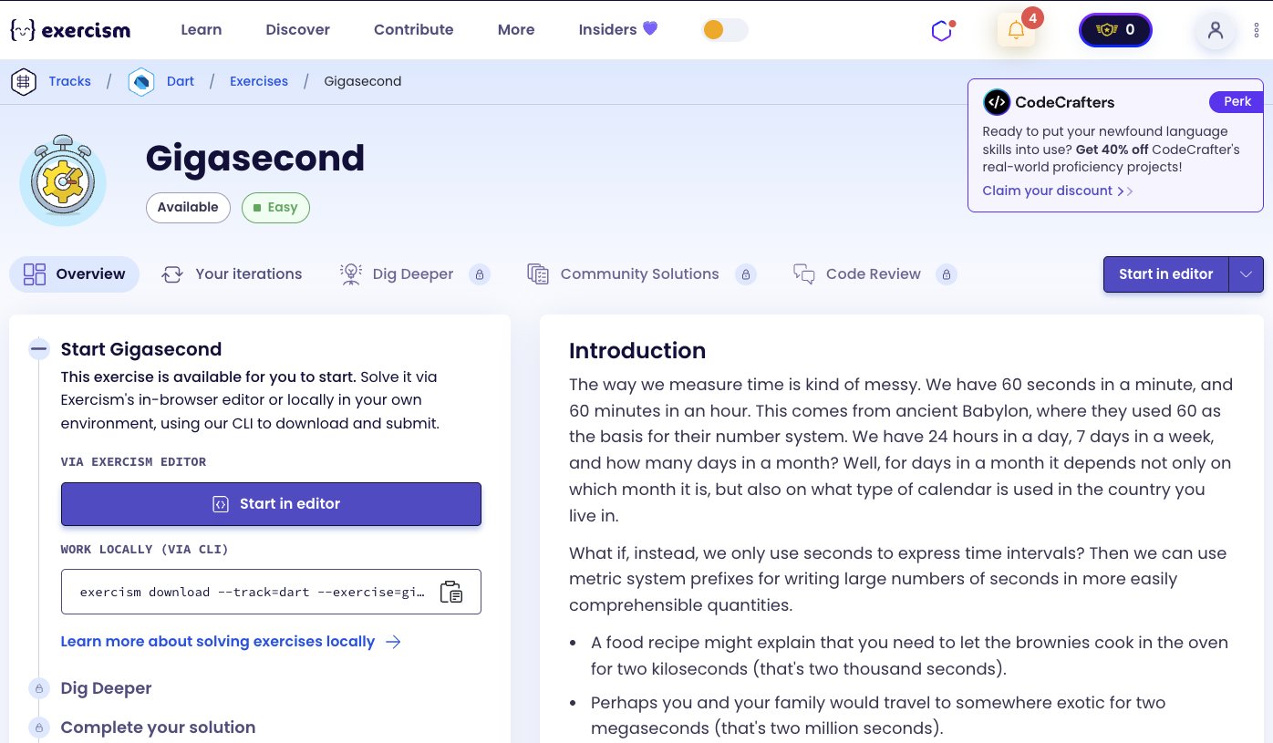1273x743 pixels.
Task: Open the Start in editor dropdown chevron
Action: pos(1247,273)
